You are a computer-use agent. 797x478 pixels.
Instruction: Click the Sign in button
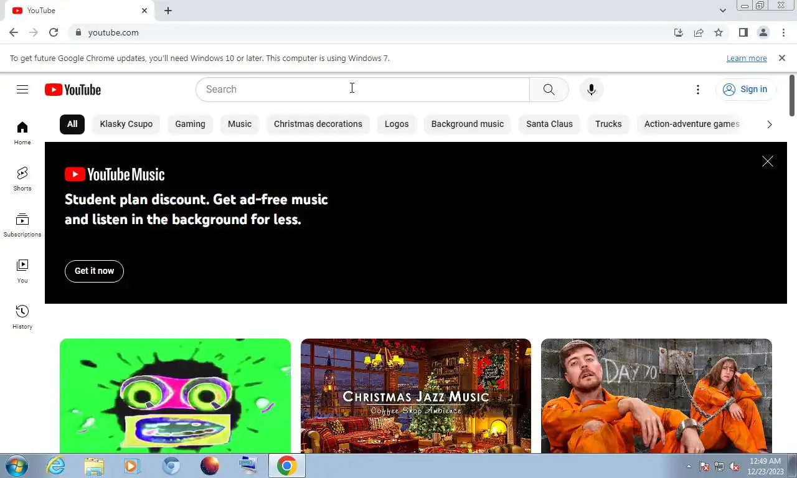point(745,90)
